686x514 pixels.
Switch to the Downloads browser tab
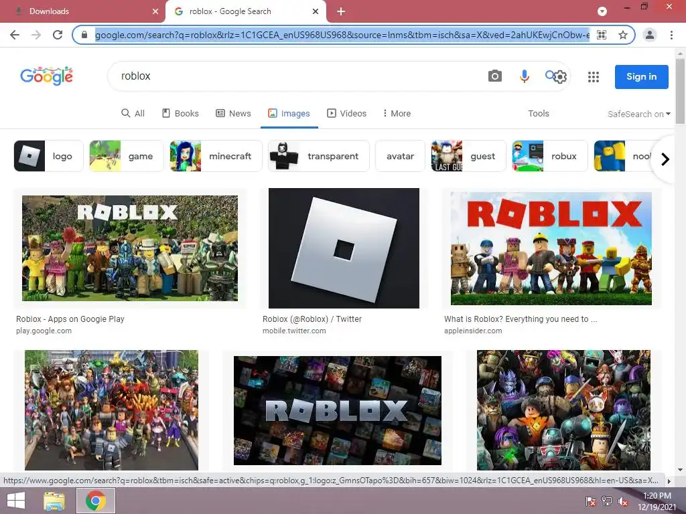82,11
